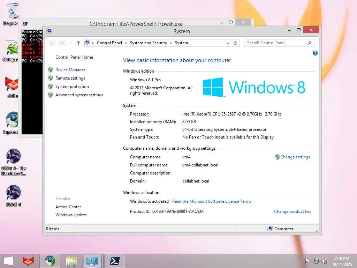Viewport: 357px width, 268px height.
Task: Click the PowerShell window title bar
Action: 136,23
